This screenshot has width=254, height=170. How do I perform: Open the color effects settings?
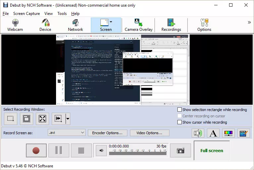(228, 133)
